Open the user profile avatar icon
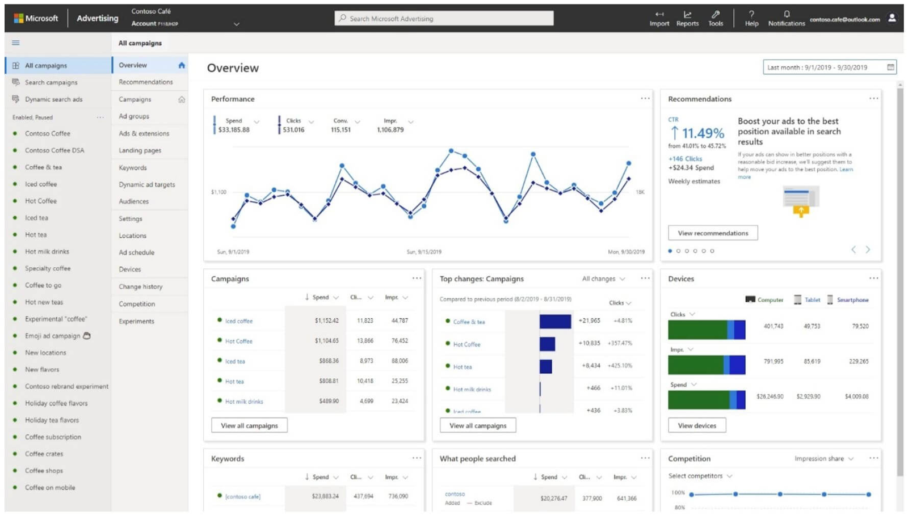Screen dimensions: 908x515 coord(892,18)
